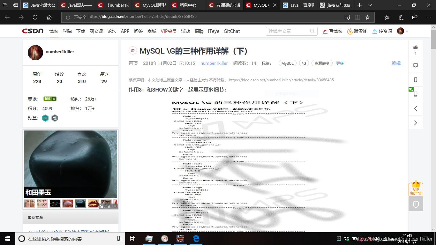Click the browser back arrow

(x=7, y=17)
